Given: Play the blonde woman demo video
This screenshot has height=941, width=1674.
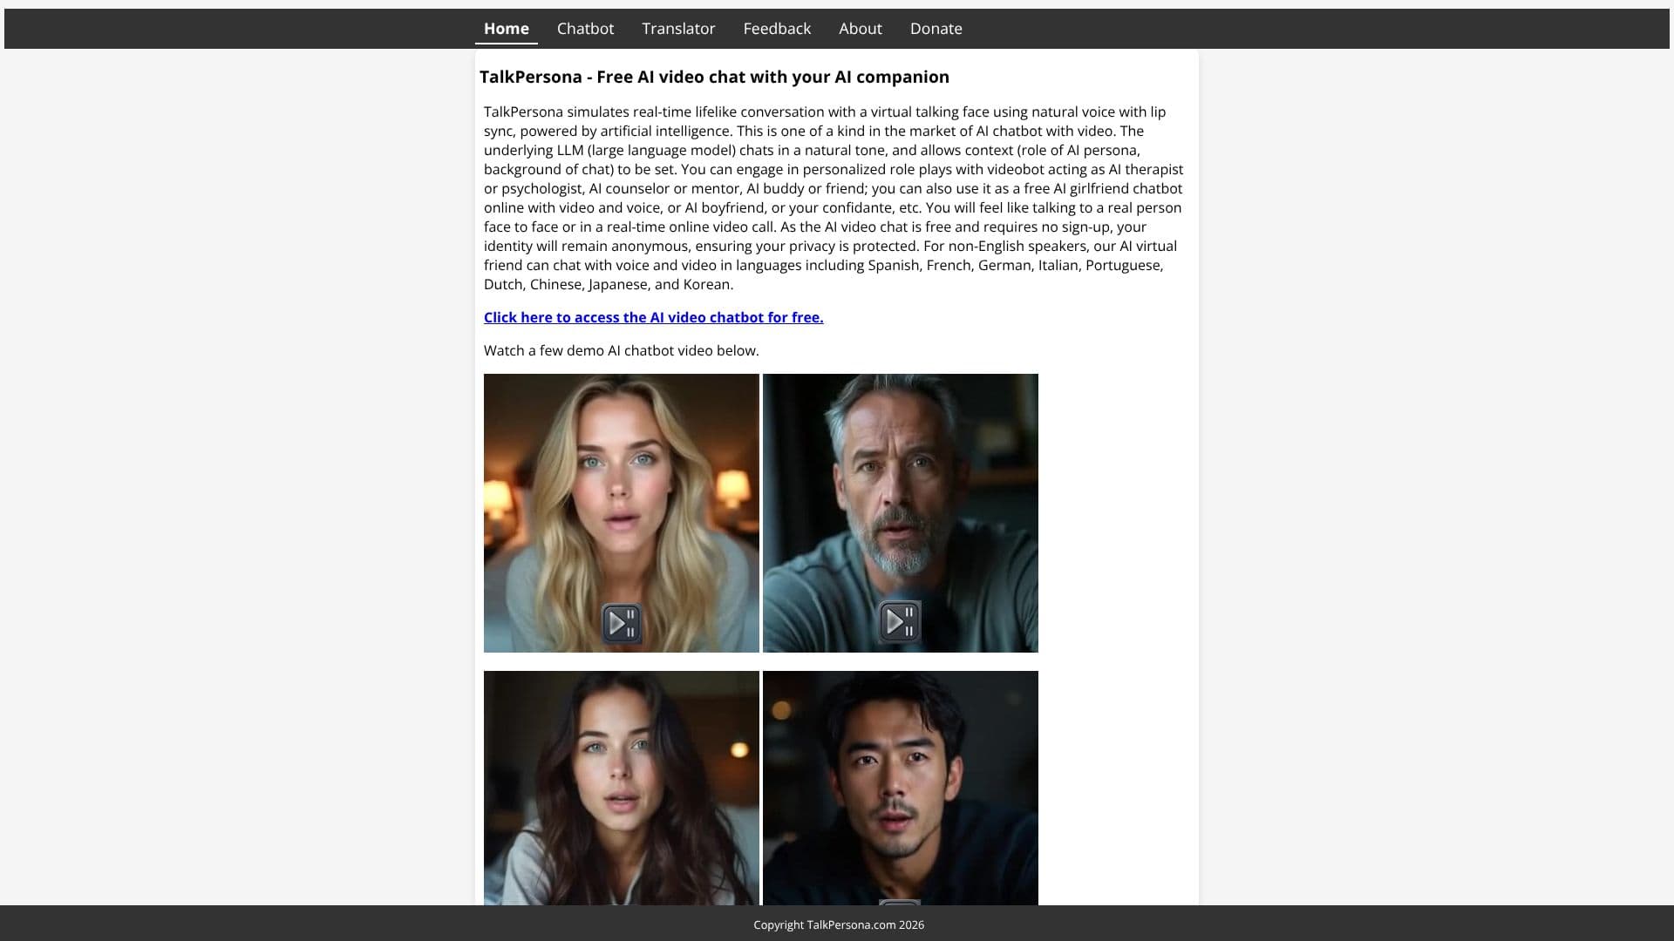Looking at the screenshot, I should [622, 624].
